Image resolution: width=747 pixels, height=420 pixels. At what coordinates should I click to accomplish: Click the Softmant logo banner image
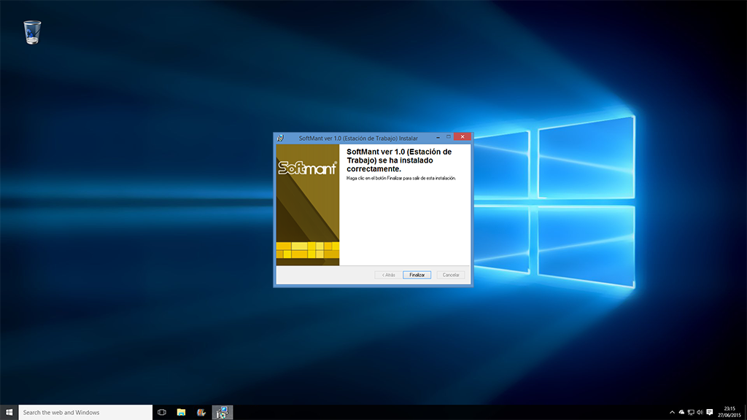pos(307,204)
